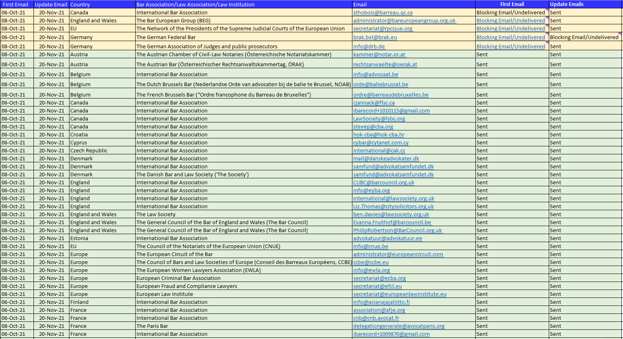Open ordre@barreaudebruxelles.be email link
The width and height of the screenshot is (623, 339).
tap(391, 95)
